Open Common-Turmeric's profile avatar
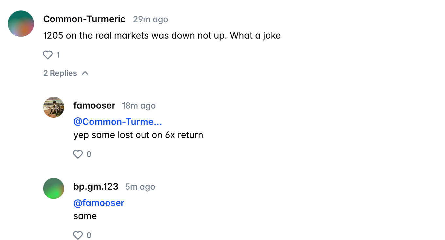The width and height of the screenshot is (445, 240). pyautogui.click(x=21, y=24)
